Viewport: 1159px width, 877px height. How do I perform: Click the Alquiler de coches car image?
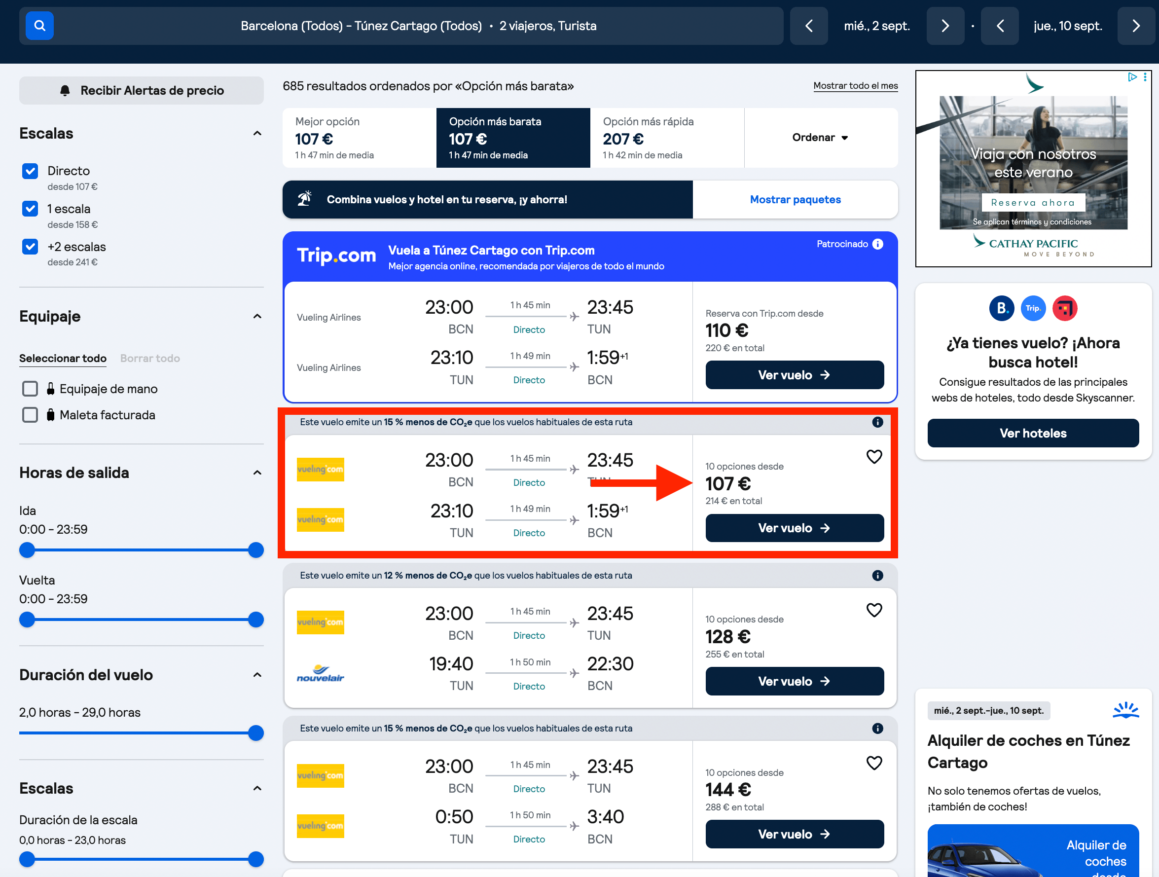(x=1033, y=851)
